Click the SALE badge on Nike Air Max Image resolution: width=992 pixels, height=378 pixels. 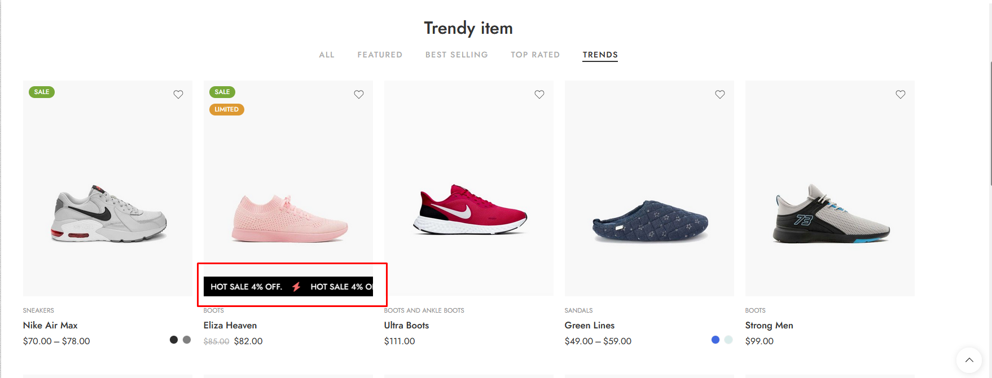42,92
